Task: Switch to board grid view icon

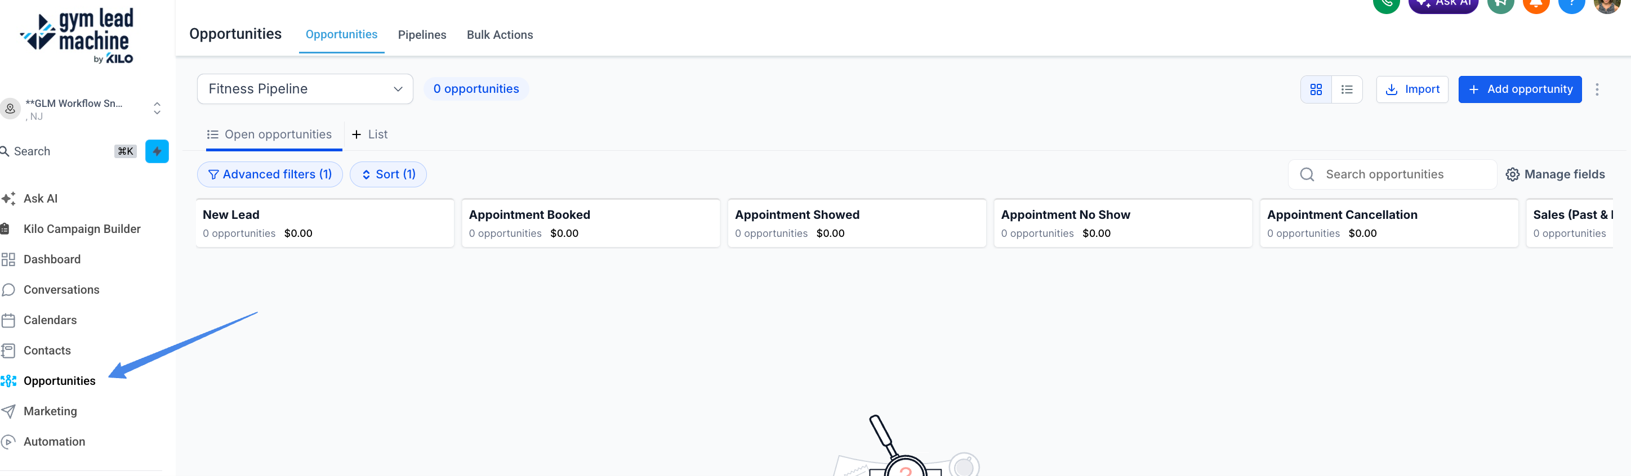Action: click(x=1316, y=90)
